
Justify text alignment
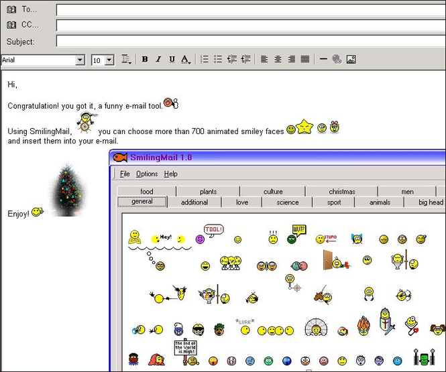tap(305, 59)
